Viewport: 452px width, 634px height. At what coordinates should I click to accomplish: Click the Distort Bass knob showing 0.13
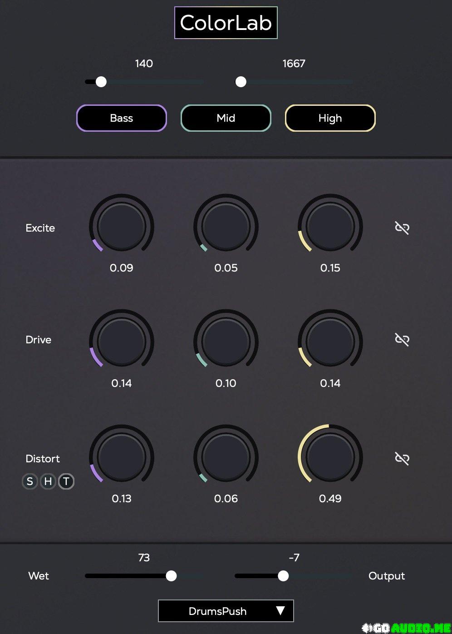122,457
